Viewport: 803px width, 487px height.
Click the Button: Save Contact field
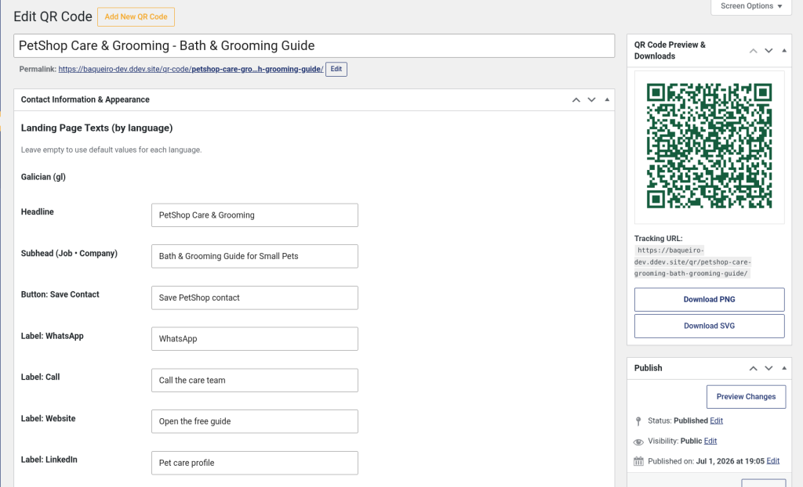[x=255, y=298]
